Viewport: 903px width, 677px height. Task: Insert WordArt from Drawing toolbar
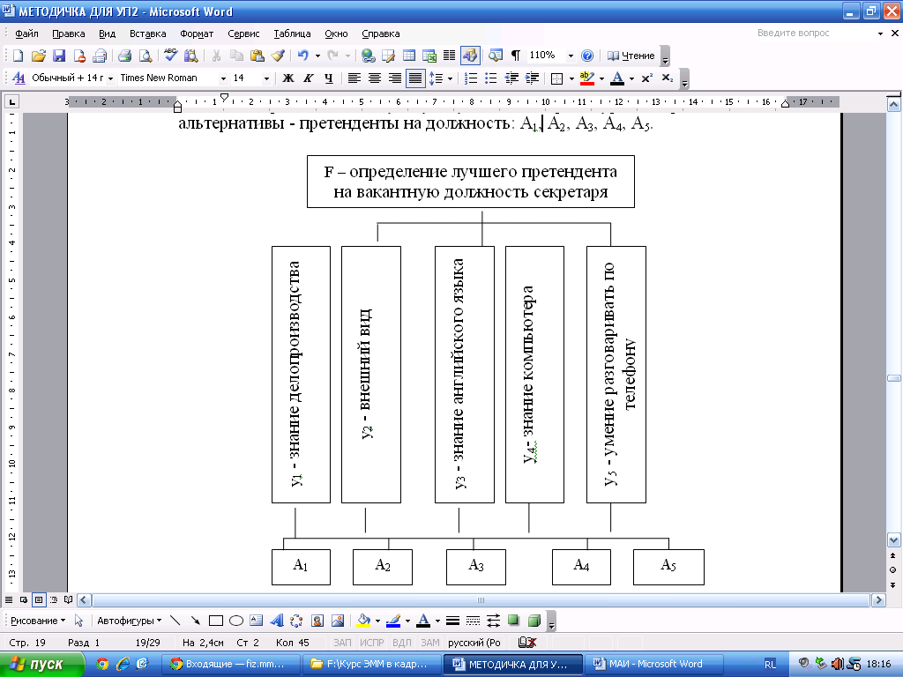276,621
